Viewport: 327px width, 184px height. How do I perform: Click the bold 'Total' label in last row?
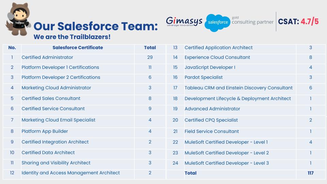191,173
